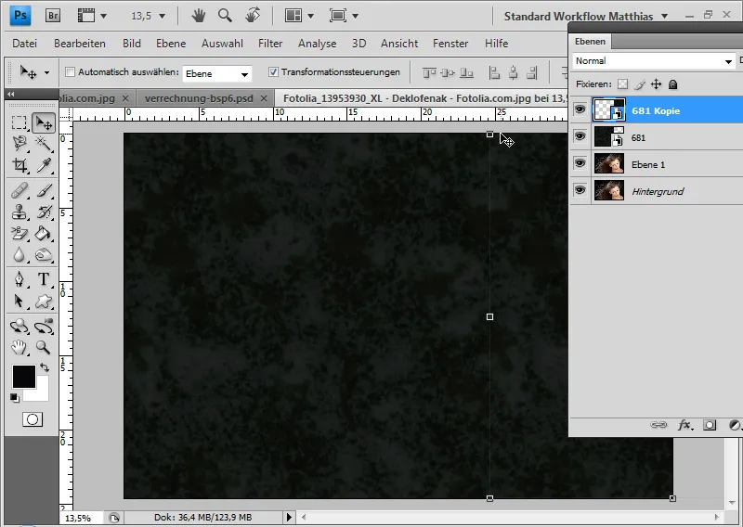
Task: Open status bar info arrow menu
Action: pos(289,517)
